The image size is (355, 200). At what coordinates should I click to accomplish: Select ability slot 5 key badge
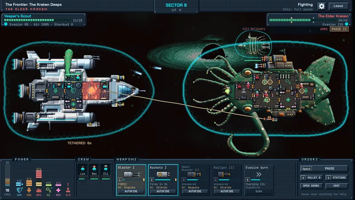pyautogui.click(x=248, y=180)
